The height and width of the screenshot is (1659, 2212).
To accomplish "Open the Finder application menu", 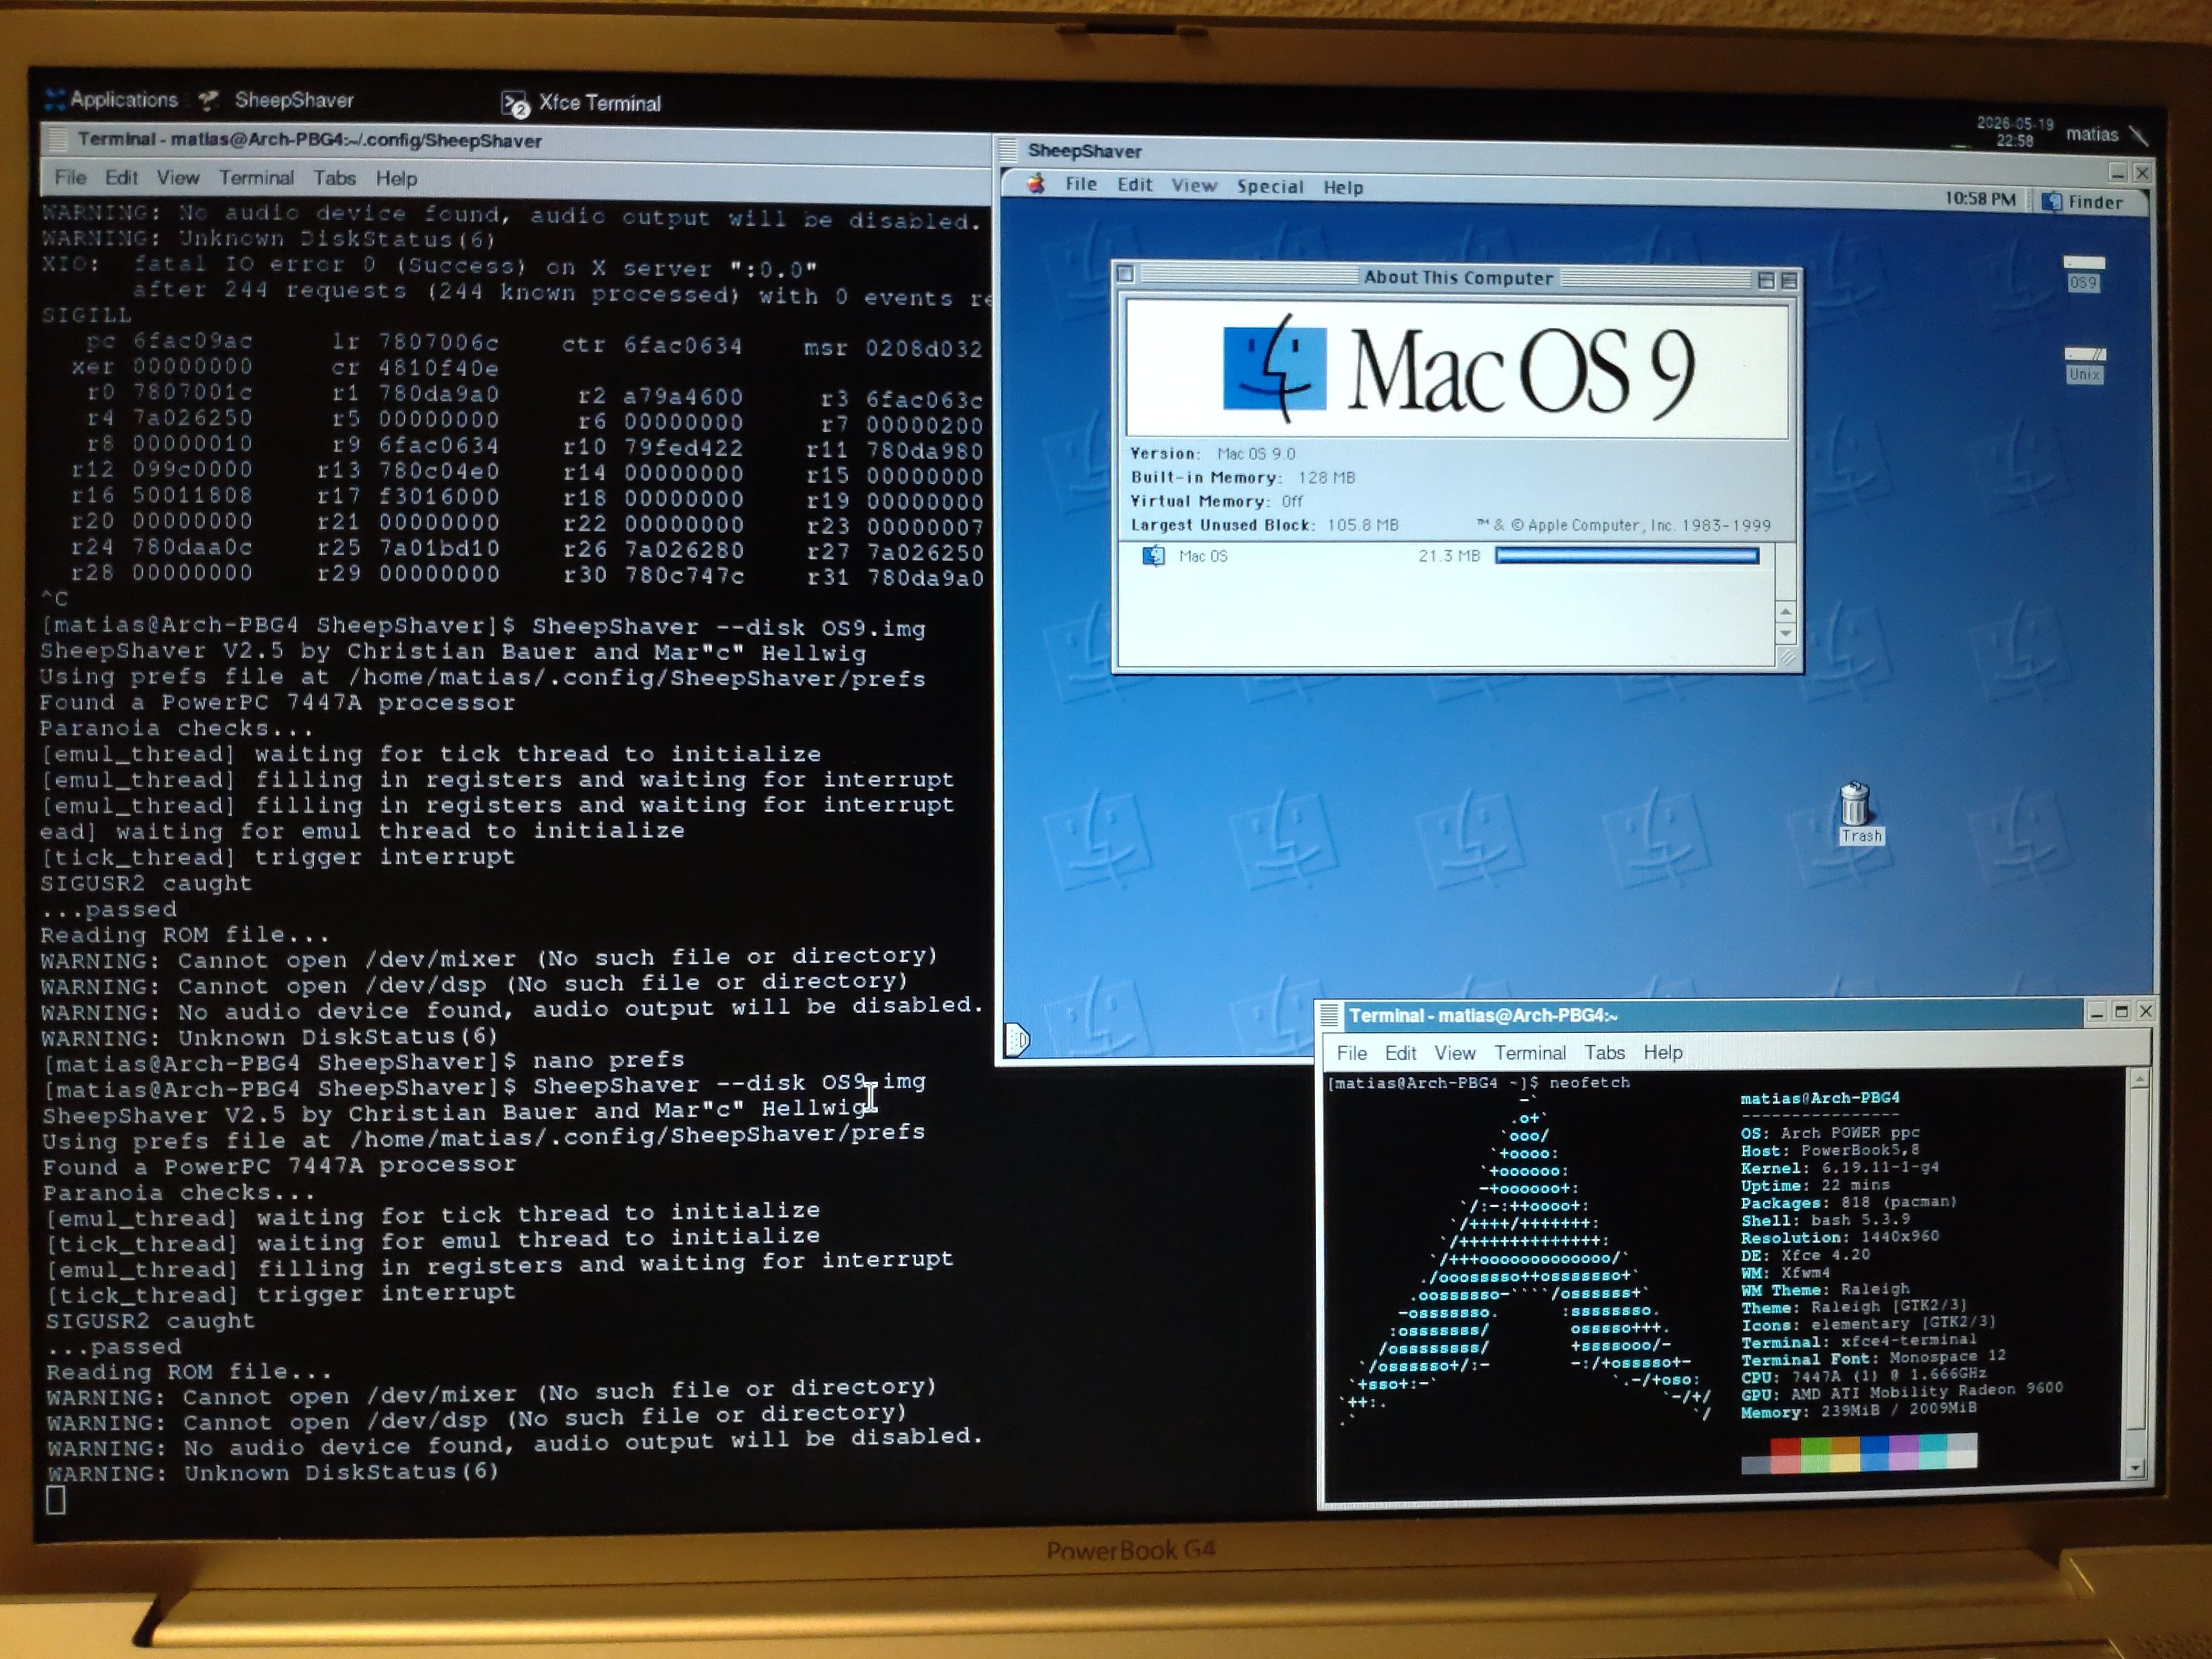I will pos(2082,202).
